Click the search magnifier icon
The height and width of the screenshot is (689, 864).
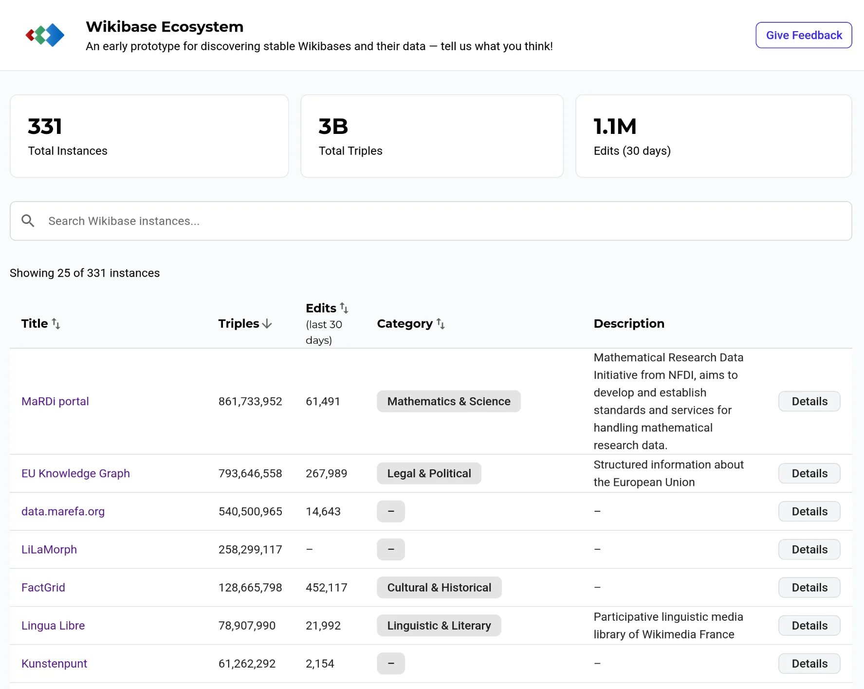(x=28, y=221)
